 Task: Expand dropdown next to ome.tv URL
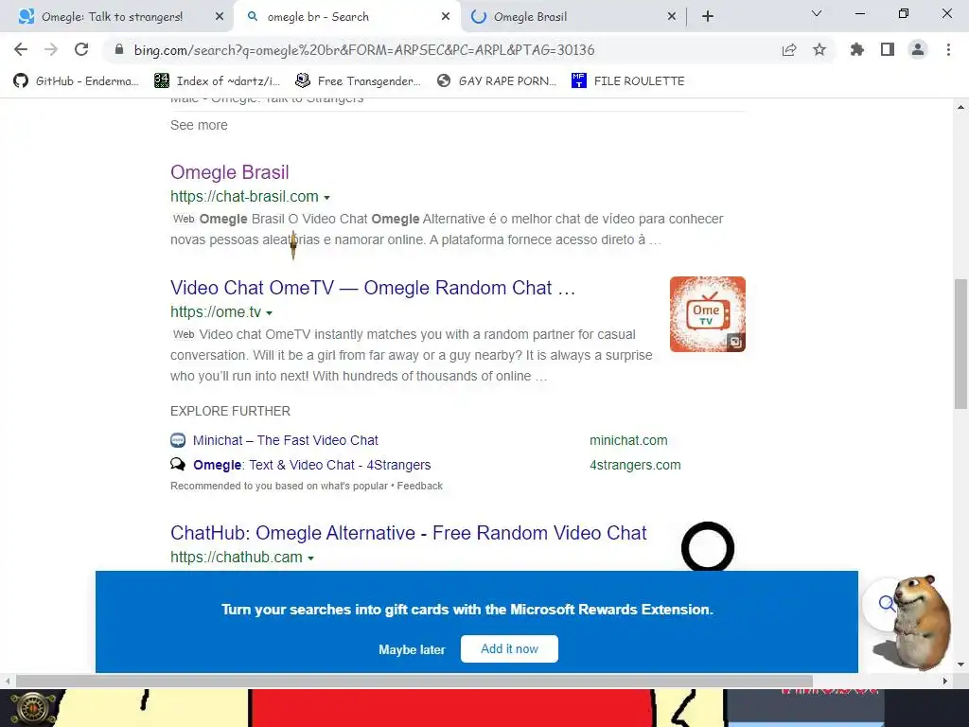point(270,312)
